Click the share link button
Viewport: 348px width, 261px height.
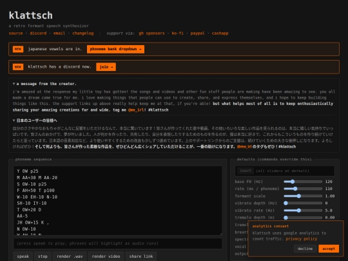click(x=141, y=256)
